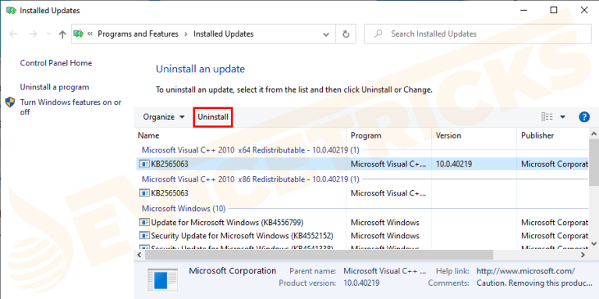Expand the address bar history dropdown
Screen dimensions: 599x299
click(326, 34)
